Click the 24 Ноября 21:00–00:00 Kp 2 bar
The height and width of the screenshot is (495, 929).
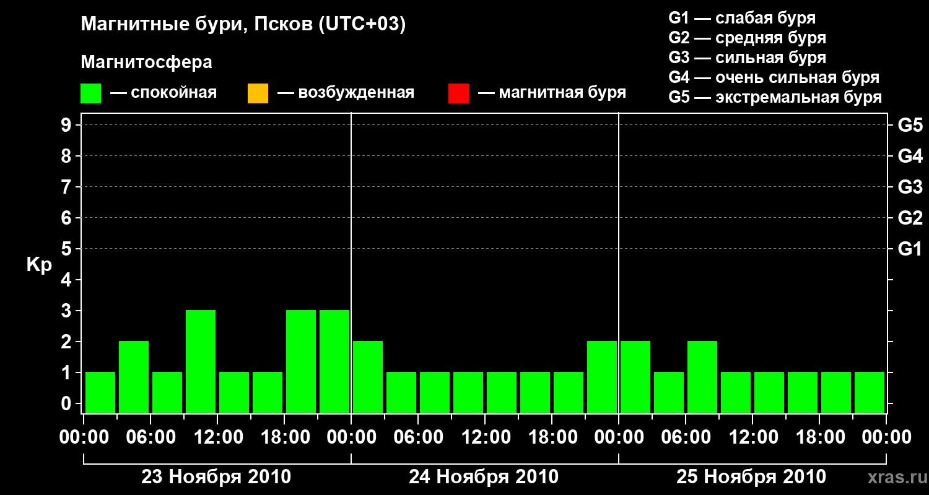point(602,377)
